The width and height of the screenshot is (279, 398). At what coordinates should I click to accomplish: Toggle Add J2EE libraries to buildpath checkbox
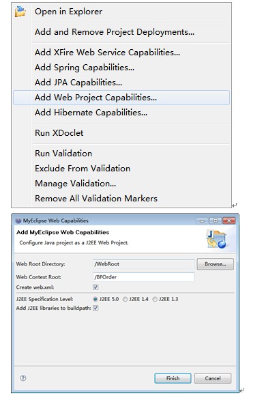[96, 308]
